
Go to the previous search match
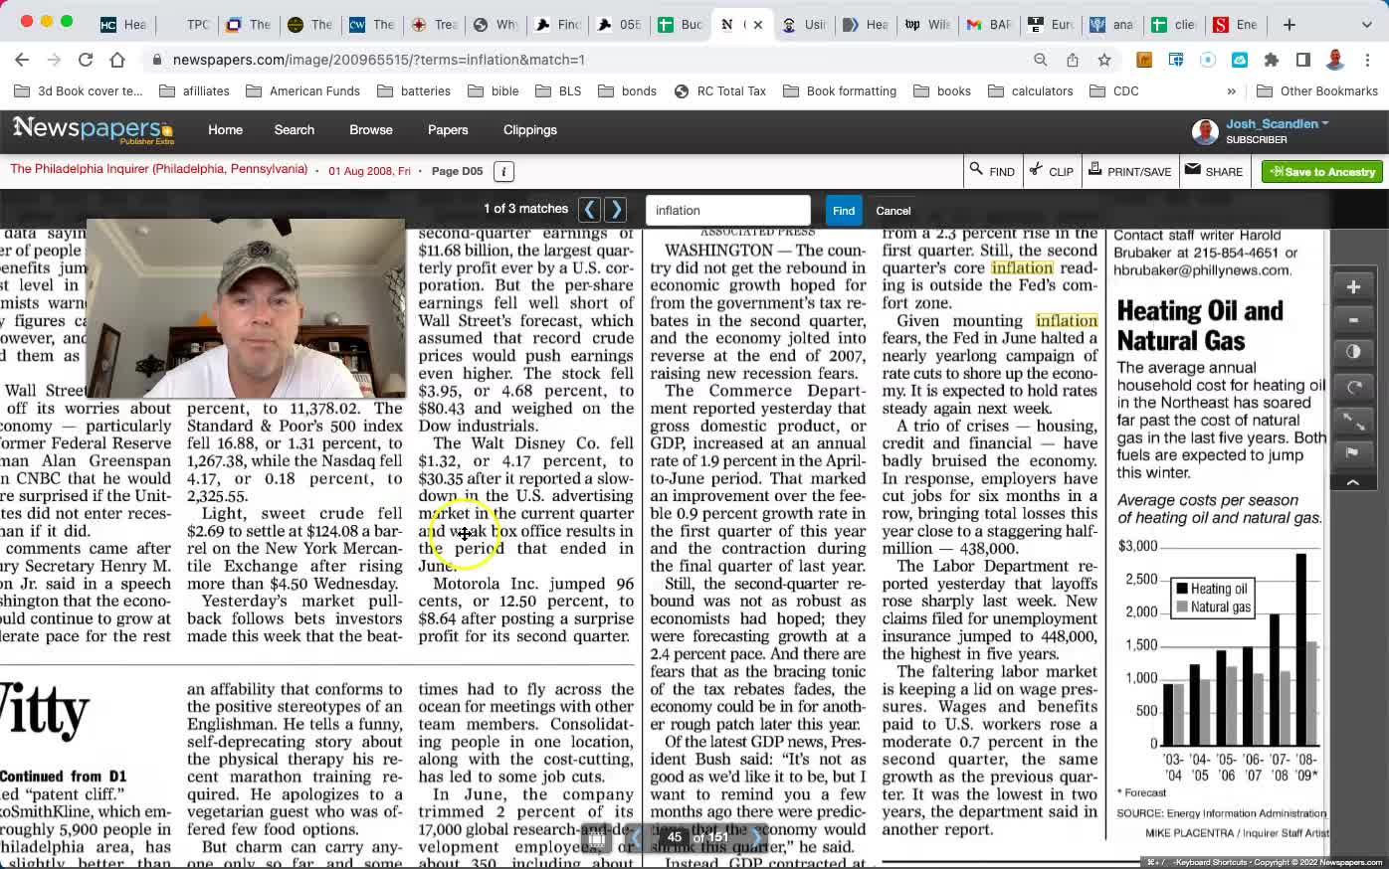click(589, 209)
